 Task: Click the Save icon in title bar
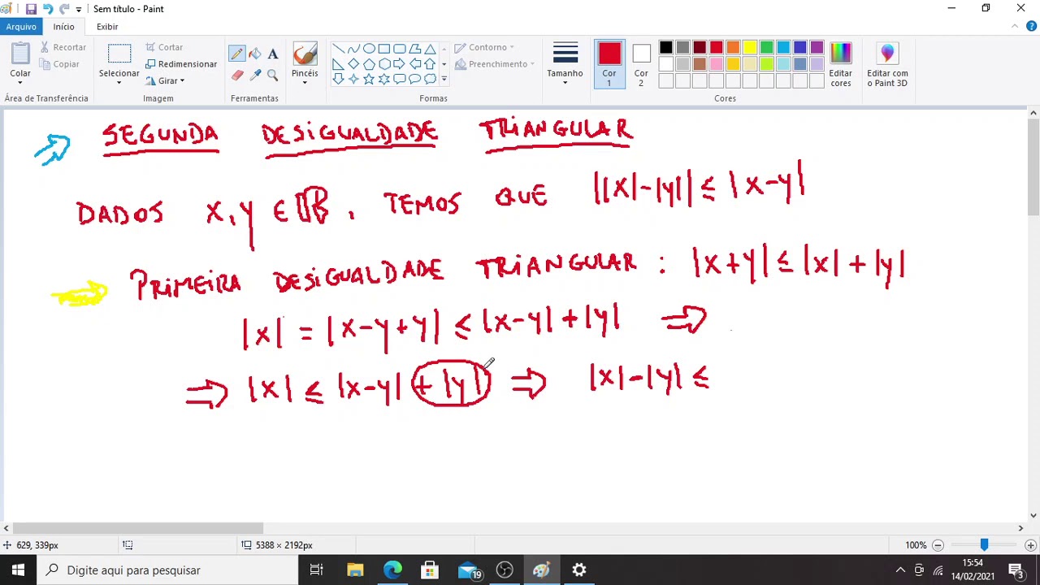point(31,9)
